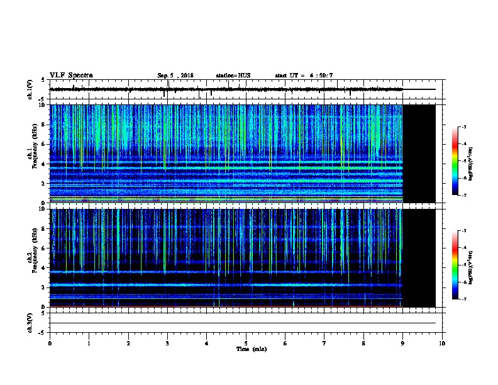
Task: Click time axis tick label "2"
Action: point(128,343)
